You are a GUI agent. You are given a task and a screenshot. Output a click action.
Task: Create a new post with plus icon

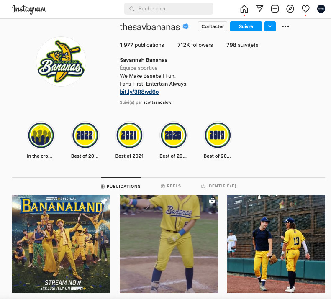coord(275,9)
